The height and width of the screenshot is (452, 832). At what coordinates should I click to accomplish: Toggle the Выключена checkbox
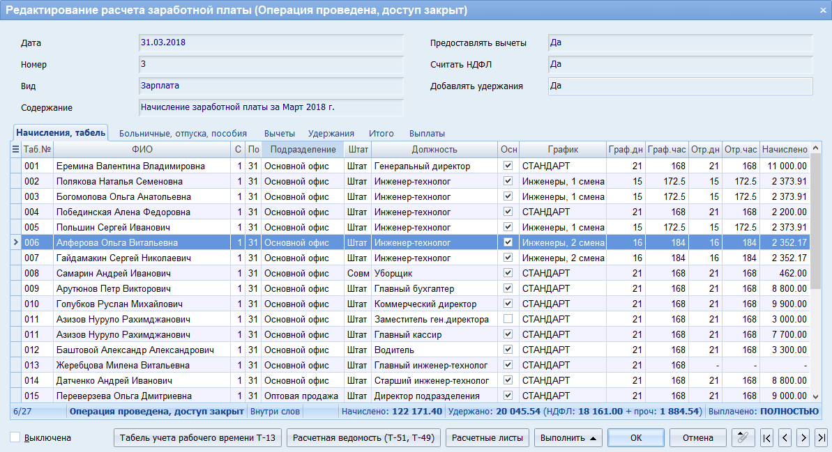pyautogui.click(x=15, y=438)
